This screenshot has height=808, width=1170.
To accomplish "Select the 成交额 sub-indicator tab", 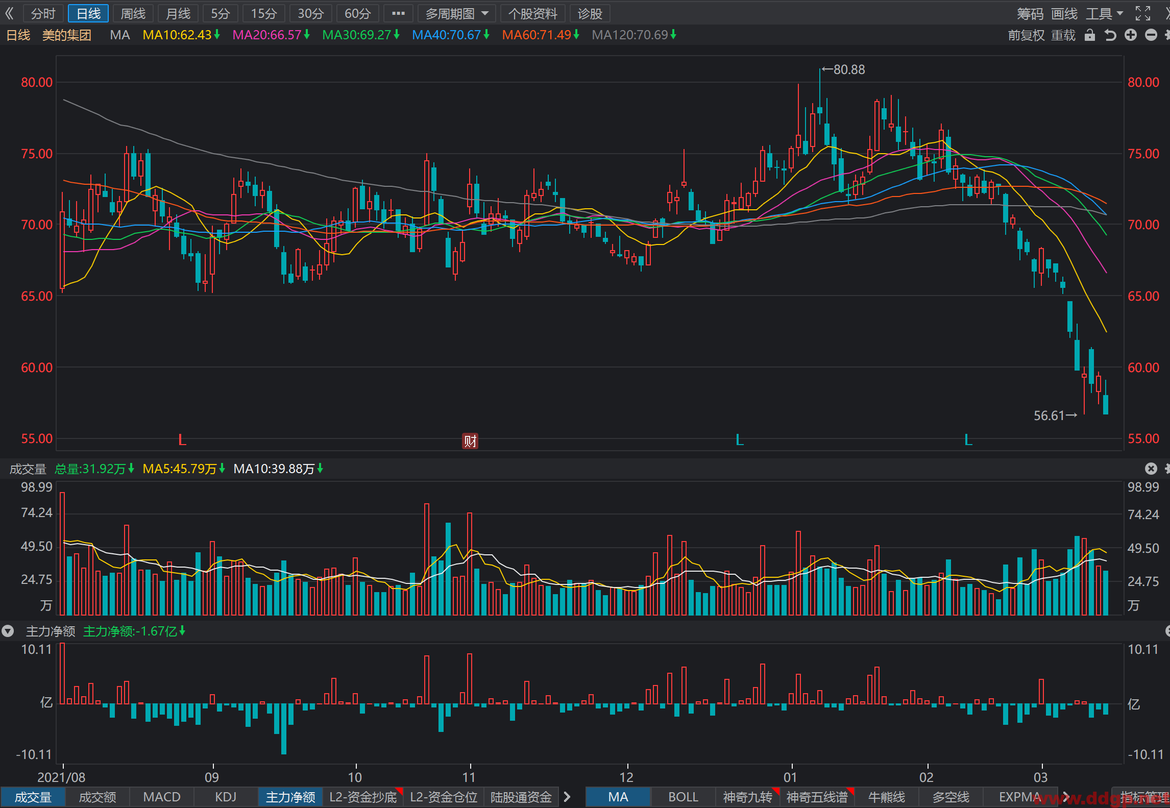I will point(97,797).
